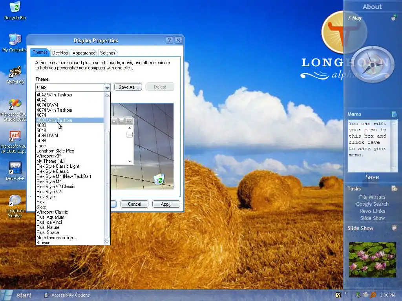Image resolution: width=402 pixels, height=301 pixels.
Task: Choose Windows XP theme
Action: click(70, 156)
